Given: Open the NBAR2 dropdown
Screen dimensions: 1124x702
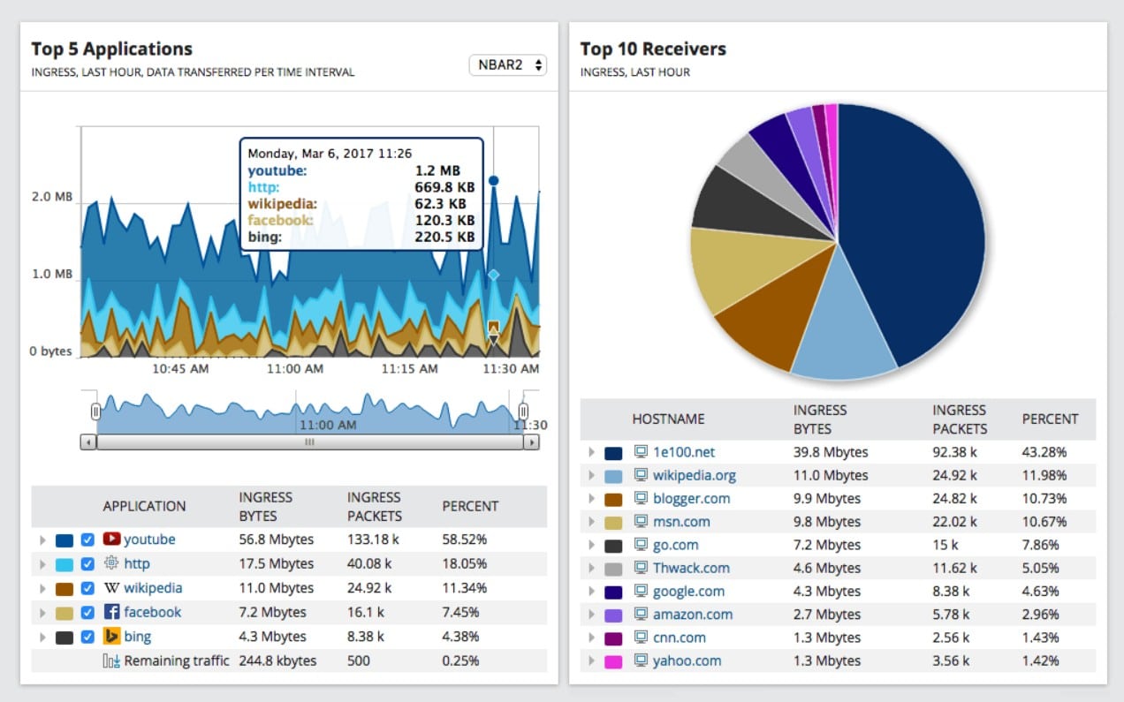Looking at the screenshot, I should [x=507, y=65].
